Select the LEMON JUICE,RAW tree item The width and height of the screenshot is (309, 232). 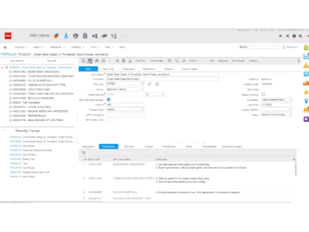32,107
